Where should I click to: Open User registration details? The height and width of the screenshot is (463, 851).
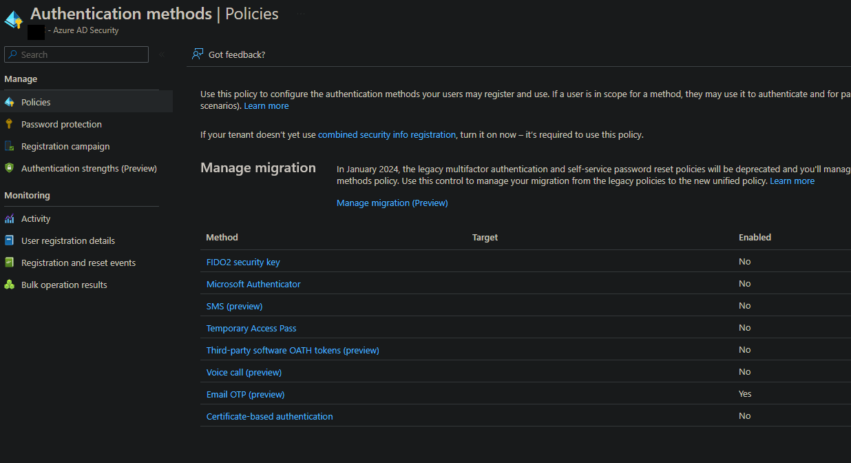click(x=68, y=240)
